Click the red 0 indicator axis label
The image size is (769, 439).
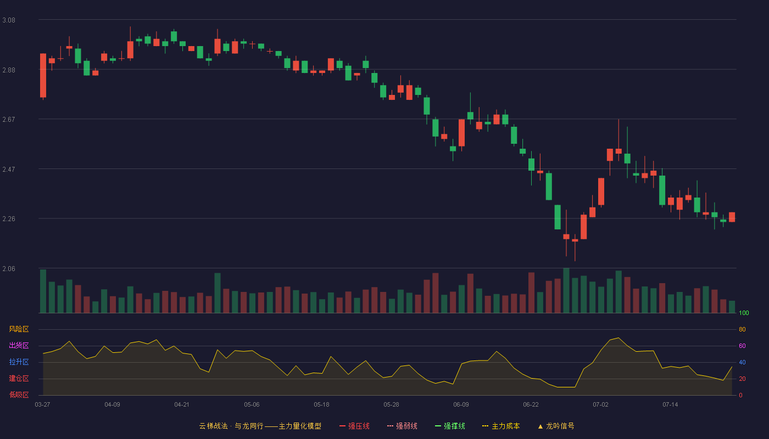point(740,395)
